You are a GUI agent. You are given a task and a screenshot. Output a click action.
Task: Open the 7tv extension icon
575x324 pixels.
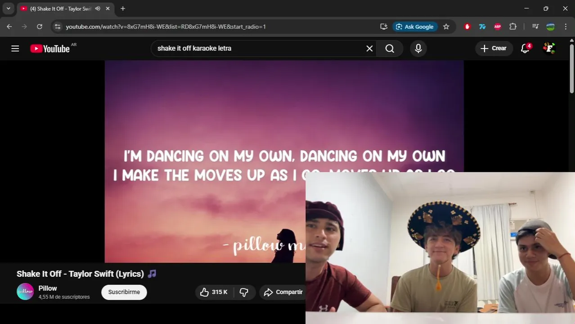tap(482, 27)
